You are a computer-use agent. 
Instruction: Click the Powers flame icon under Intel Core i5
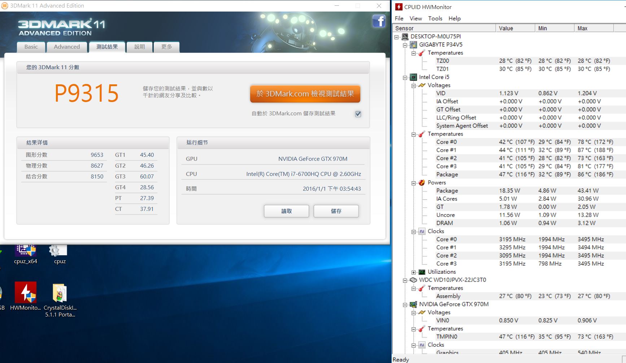point(422,182)
